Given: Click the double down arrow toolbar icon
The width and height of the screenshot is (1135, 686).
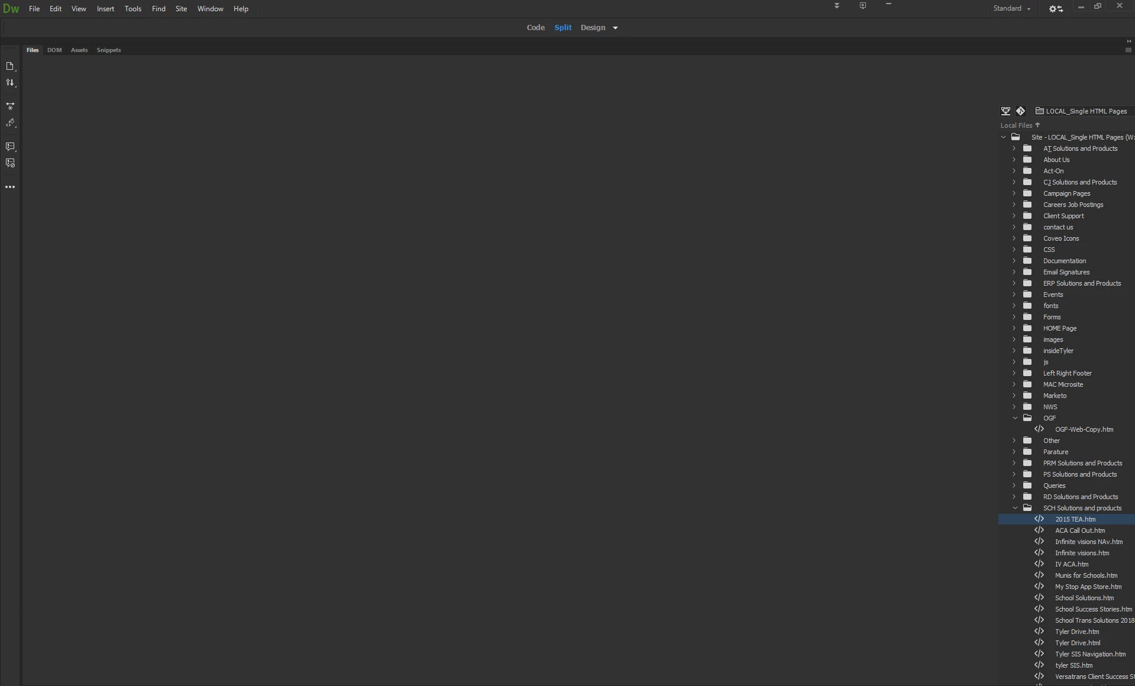Looking at the screenshot, I should (x=837, y=6).
